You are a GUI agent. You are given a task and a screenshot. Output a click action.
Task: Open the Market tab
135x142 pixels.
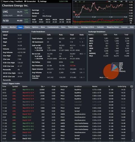coord(4,27)
